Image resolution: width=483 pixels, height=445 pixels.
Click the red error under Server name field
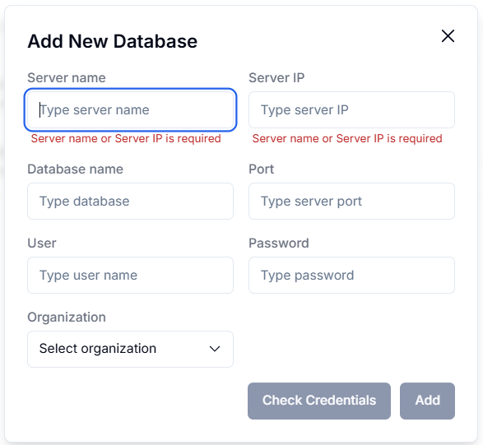tap(126, 138)
